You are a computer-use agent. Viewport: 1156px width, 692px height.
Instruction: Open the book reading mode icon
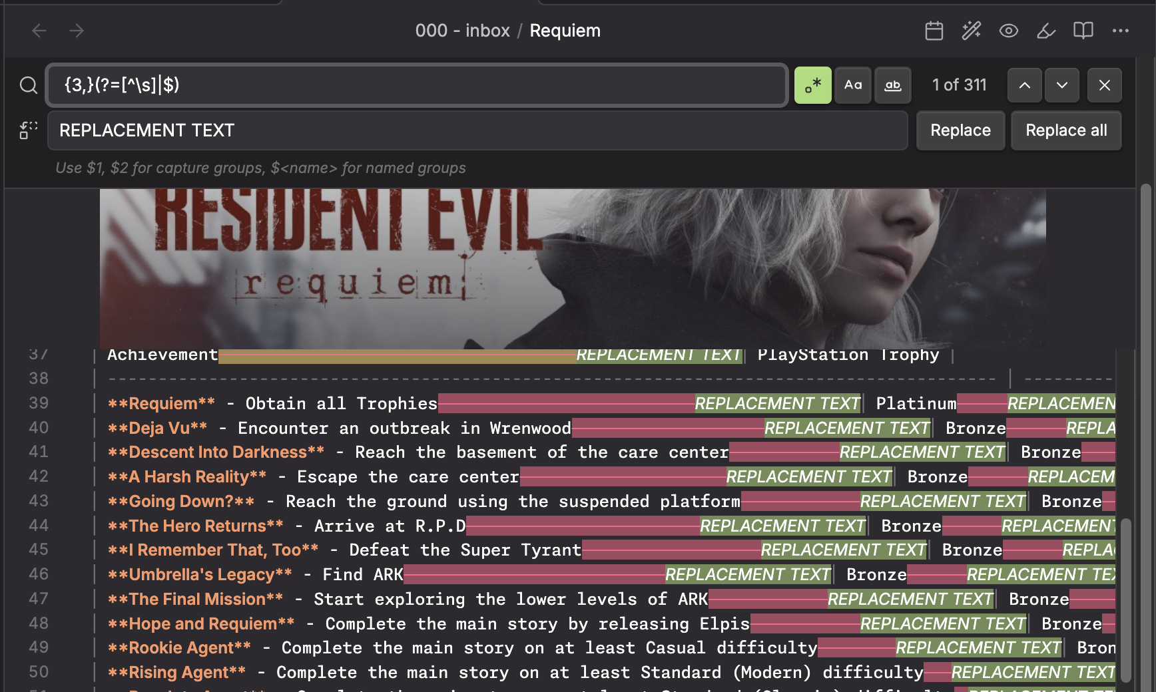[x=1083, y=31]
